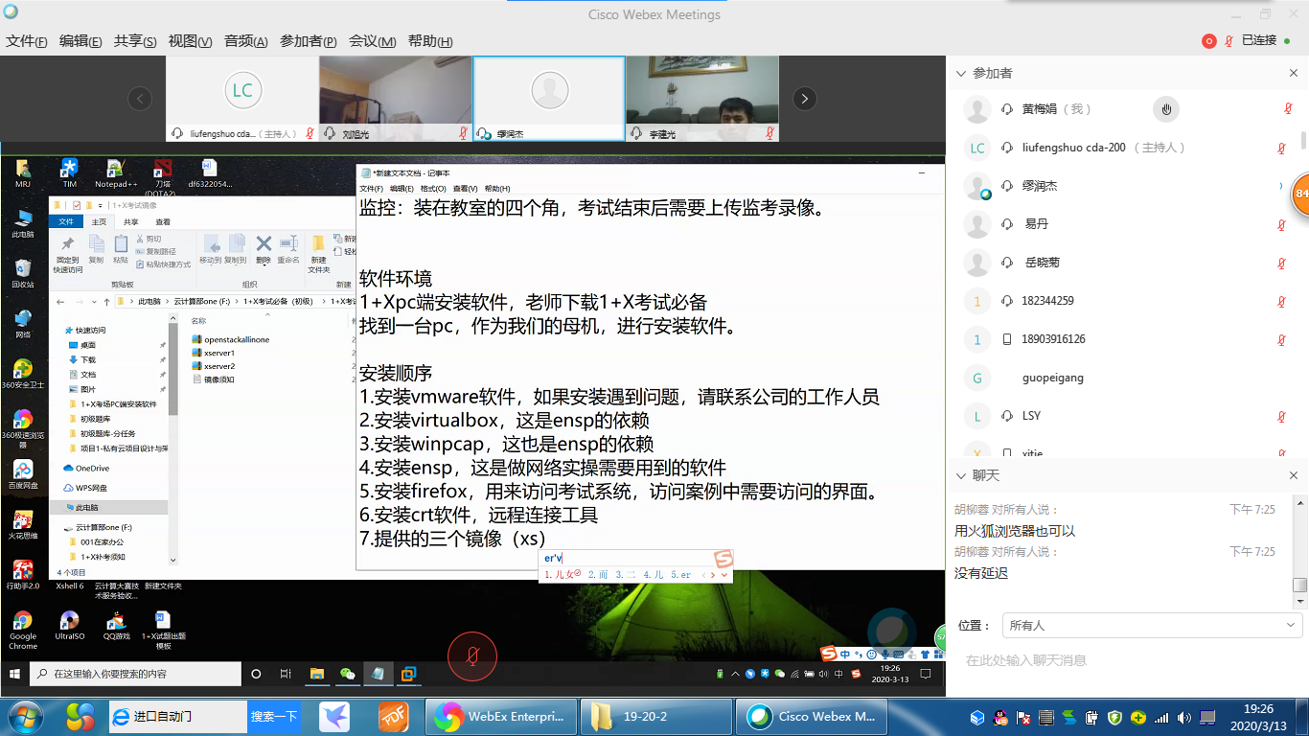1309x736 pixels.
Task: Click the muted mic icon beside LSY
Action: tap(1281, 416)
